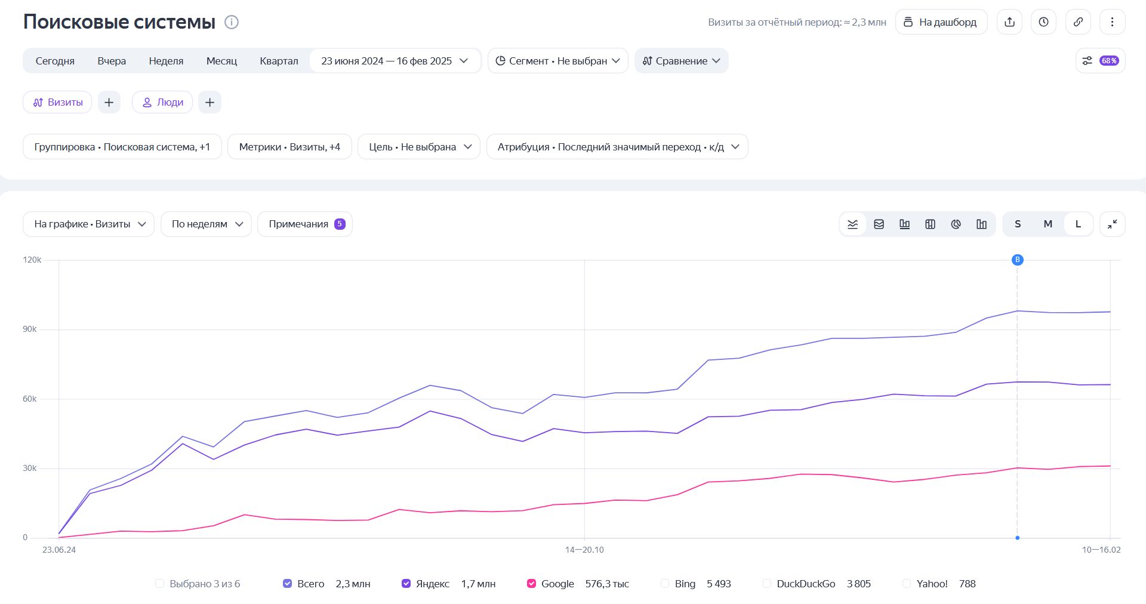The image size is (1146, 604).
Task: Open Примечания notes button
Action: pos(305,224)
